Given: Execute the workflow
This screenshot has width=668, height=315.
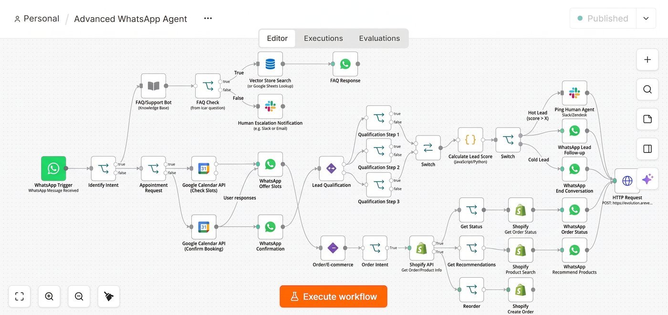Looking at the screenshot, I should click(x=334, y=296).
